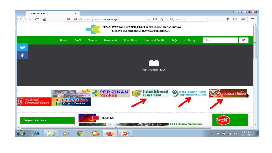Open the Profil menu item

78,40
